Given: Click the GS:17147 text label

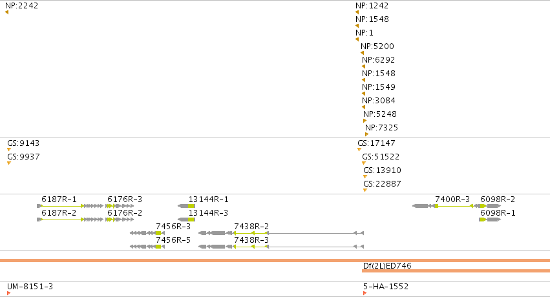Looking at the screenshot, I should [376, 143].
